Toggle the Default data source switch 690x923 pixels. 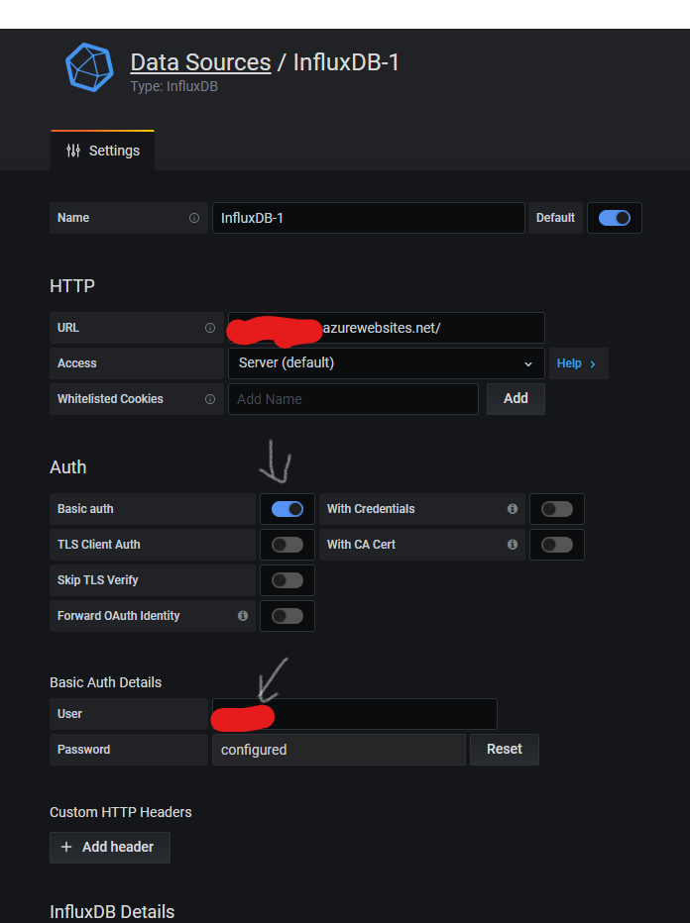point(614,218)
